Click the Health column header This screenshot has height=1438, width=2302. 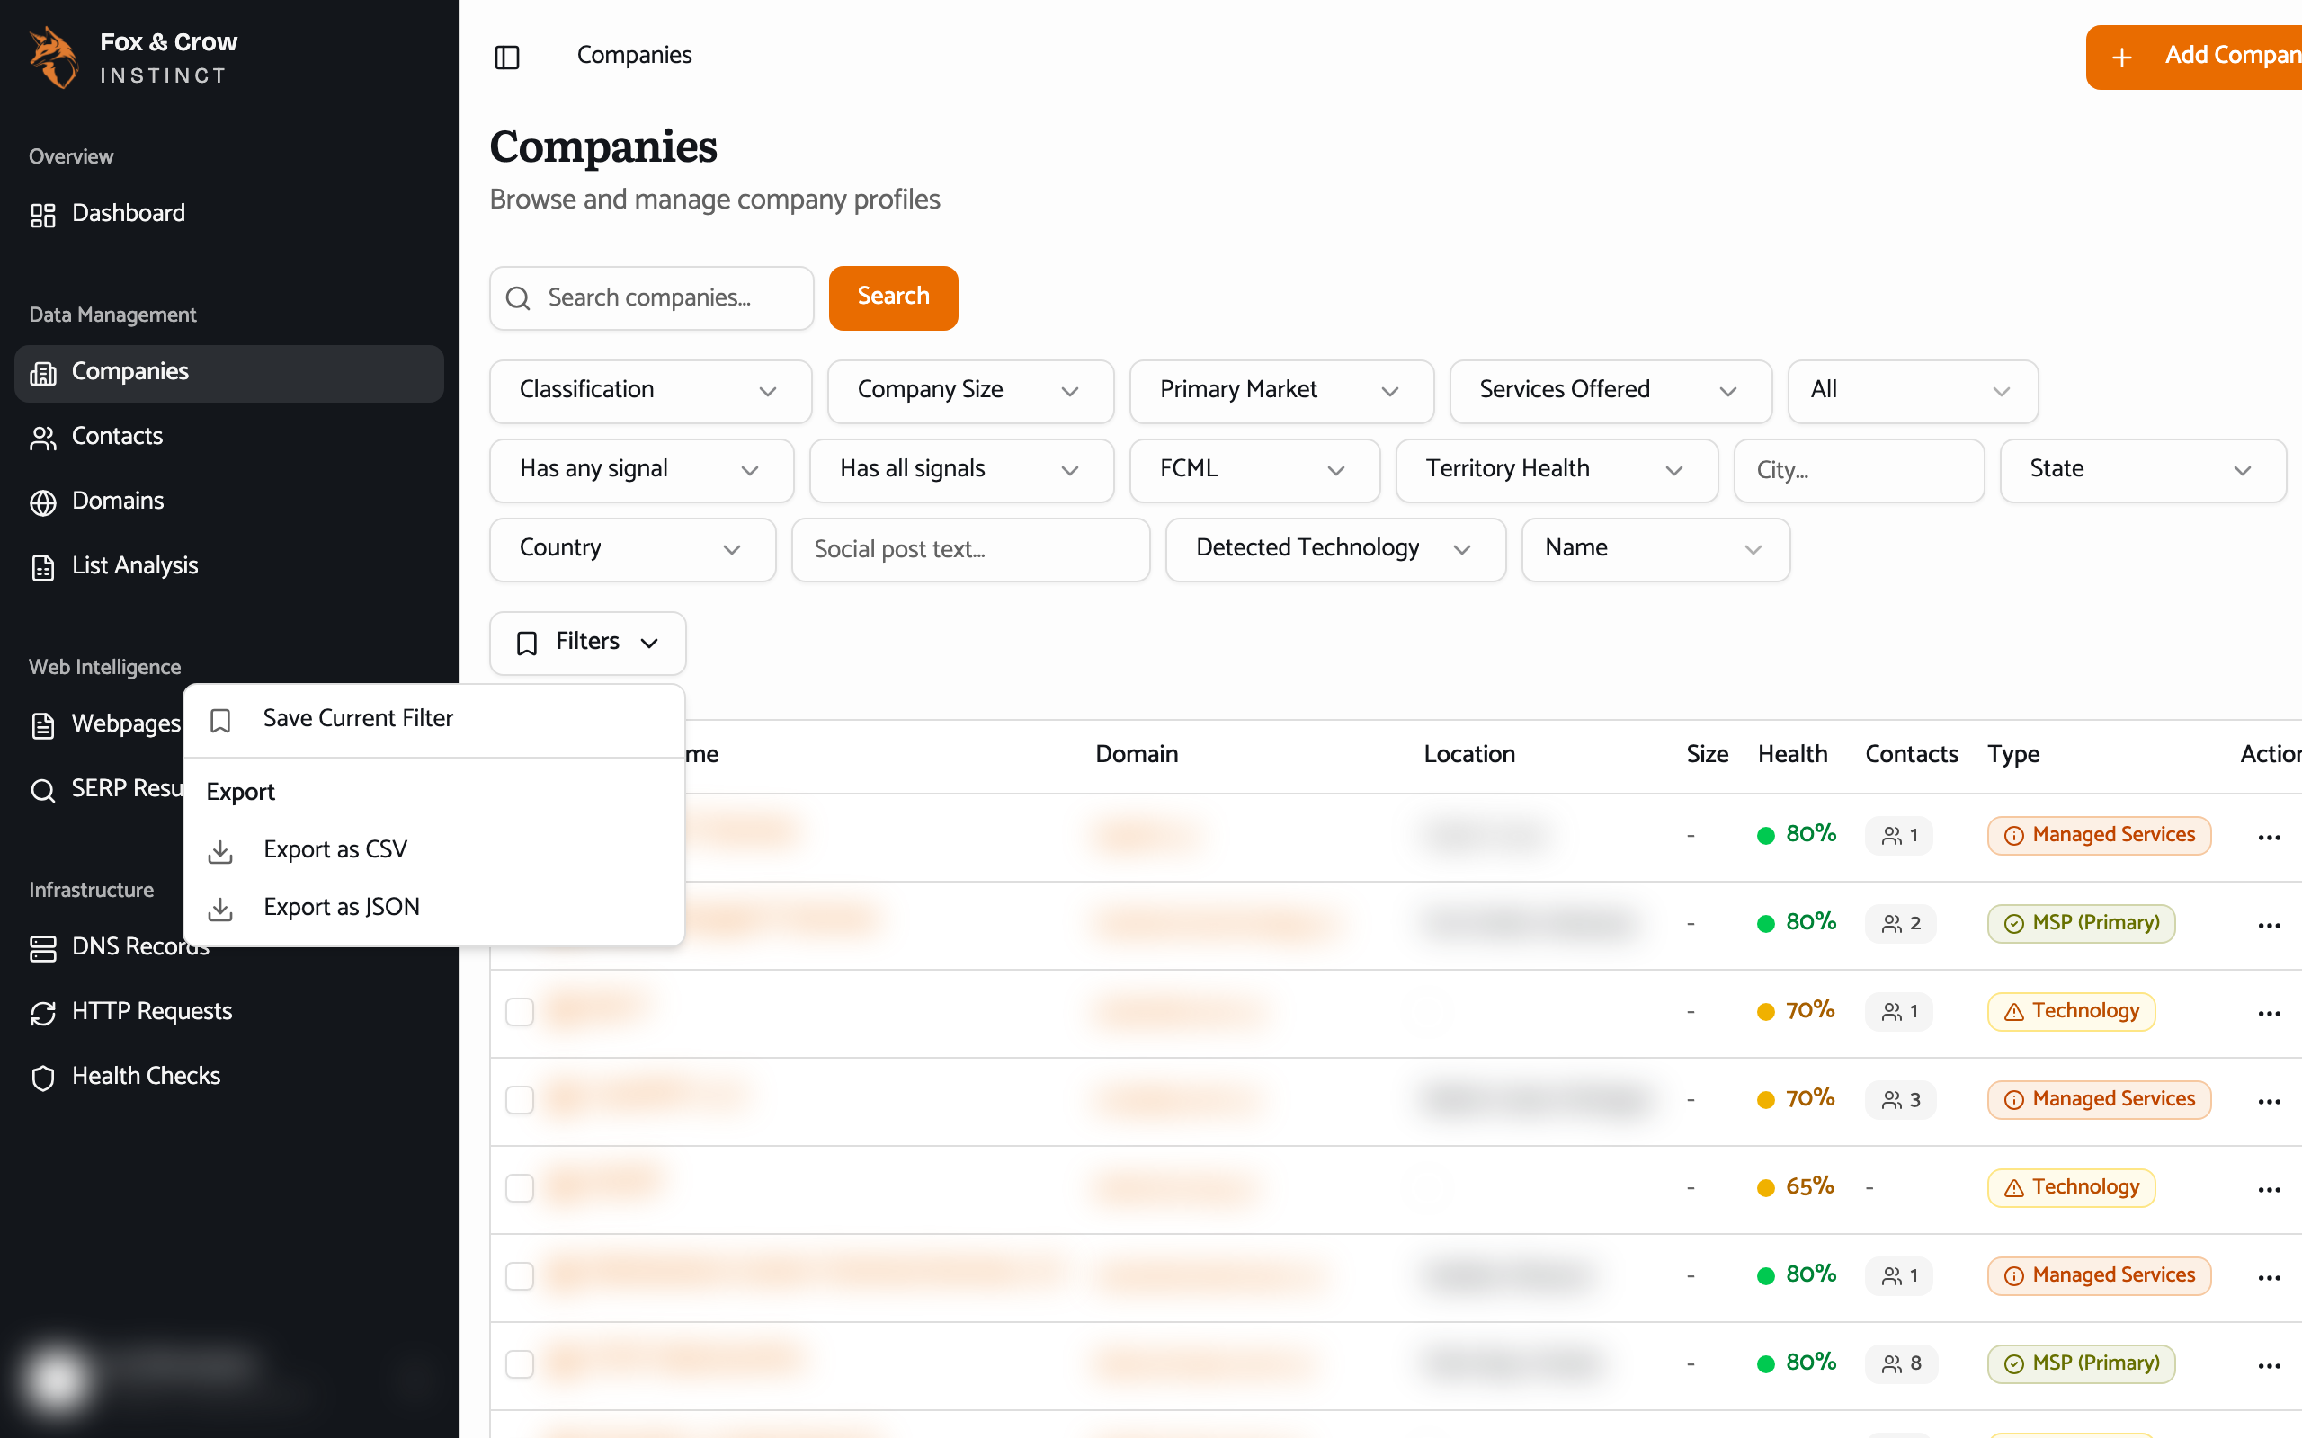click(1792, 755)
